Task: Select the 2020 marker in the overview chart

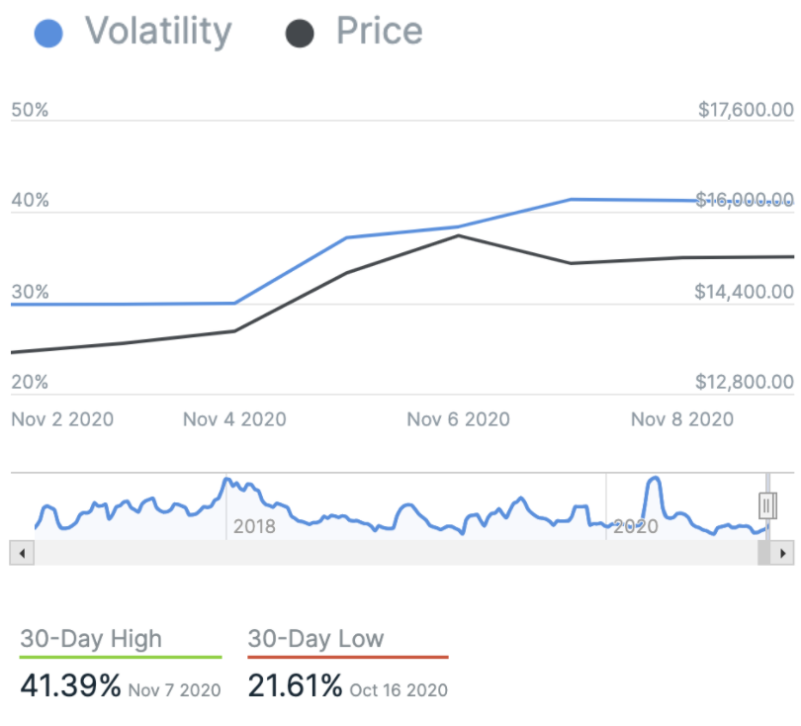Action: pyautogui.click(x=635, y=526)
